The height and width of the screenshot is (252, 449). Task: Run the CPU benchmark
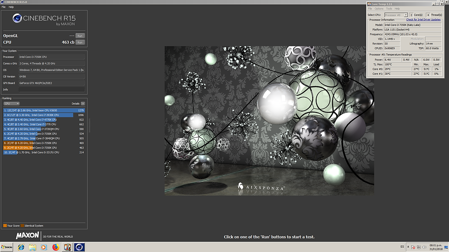click(80, 42)
